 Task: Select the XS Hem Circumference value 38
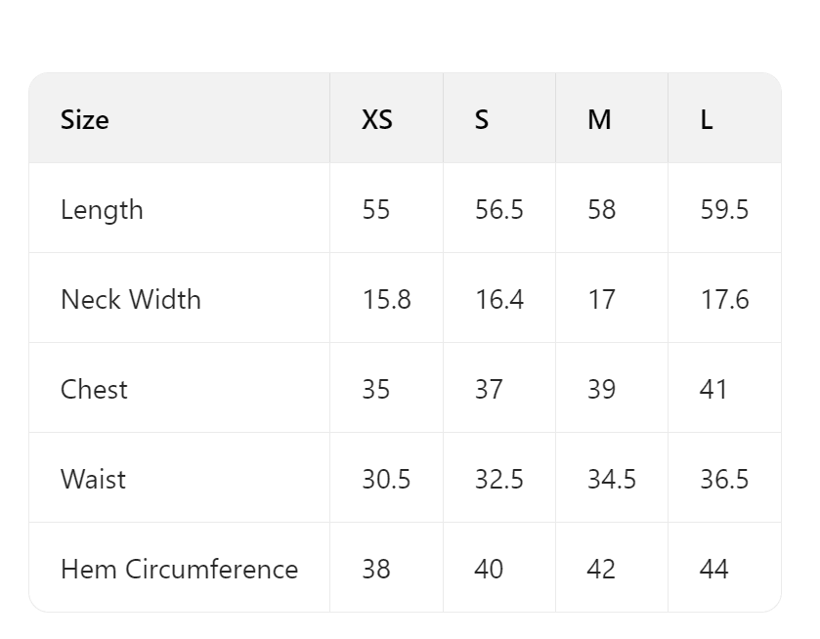click(376, 570)
